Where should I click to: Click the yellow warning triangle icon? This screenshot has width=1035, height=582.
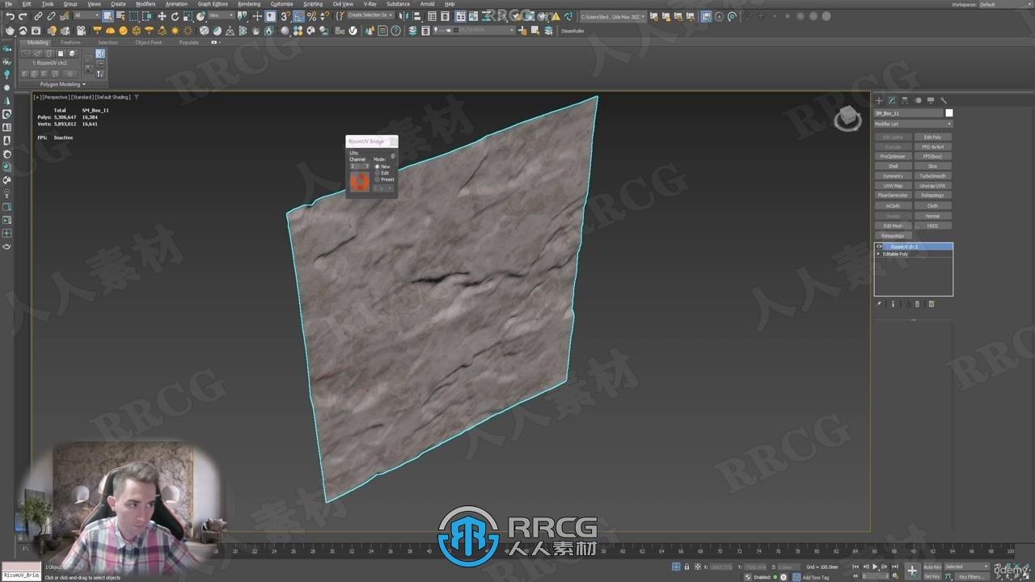557,16
